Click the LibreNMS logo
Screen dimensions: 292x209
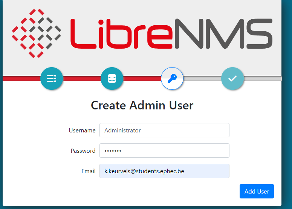point(142,33)
